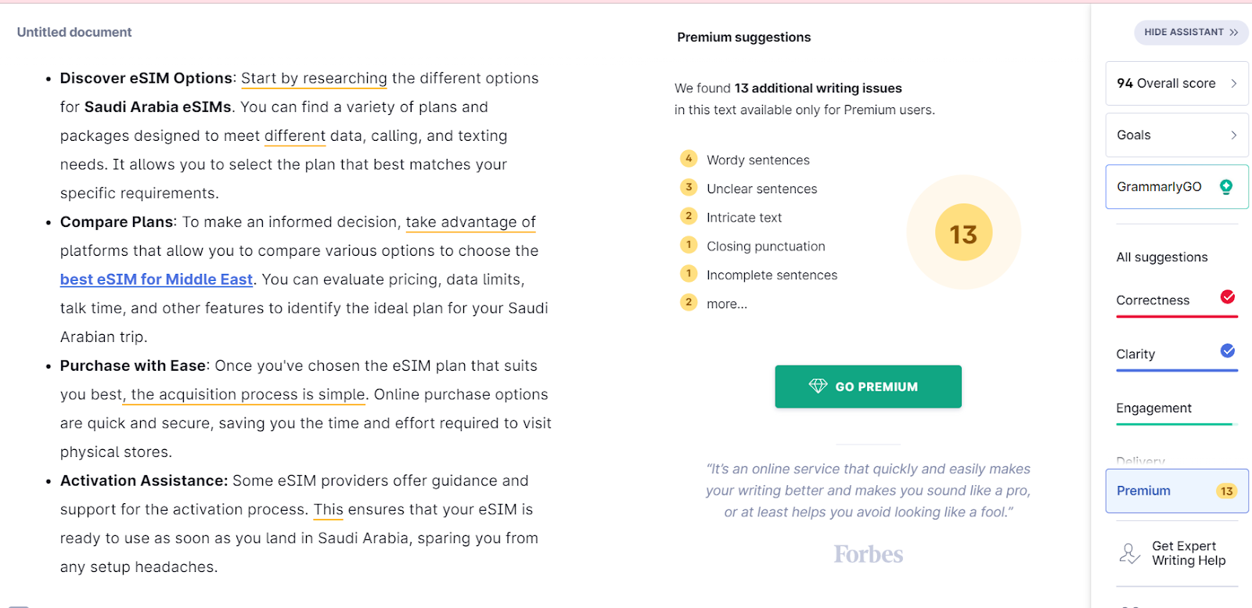Expand the Goals chevron
1252x608 pixels.
coord(1233,135)
